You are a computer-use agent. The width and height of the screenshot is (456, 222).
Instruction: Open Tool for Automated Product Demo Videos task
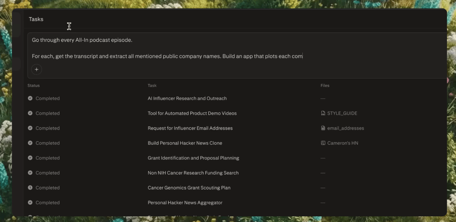(x=192, y=113)
